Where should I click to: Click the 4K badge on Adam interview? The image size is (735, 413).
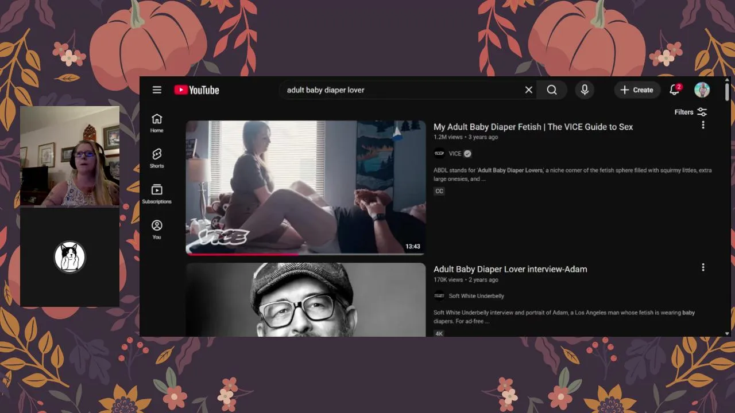439,333
